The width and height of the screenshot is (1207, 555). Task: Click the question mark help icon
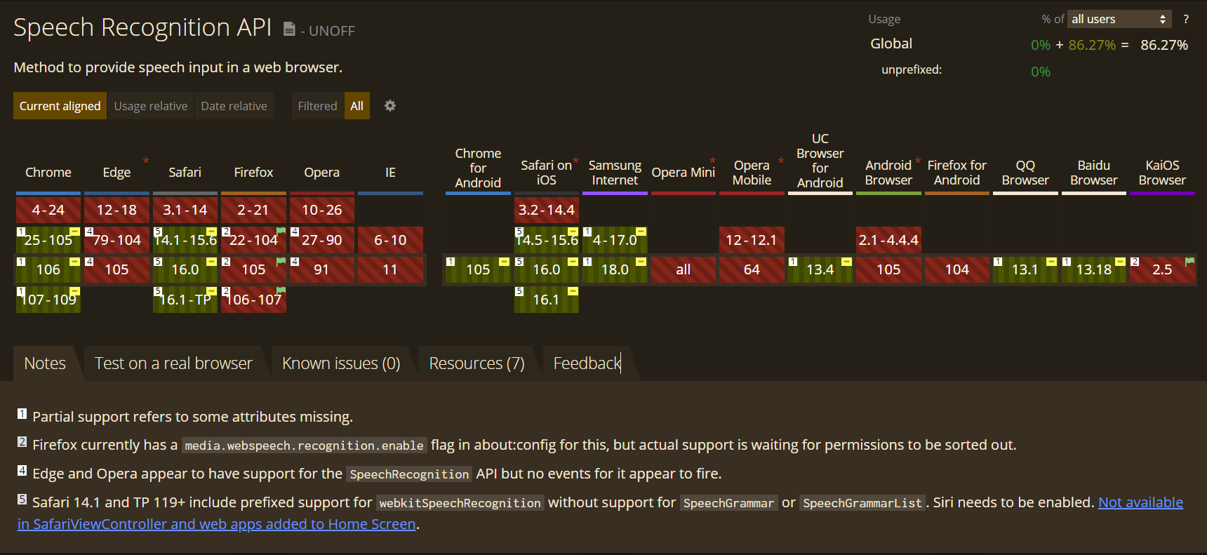1186,19
